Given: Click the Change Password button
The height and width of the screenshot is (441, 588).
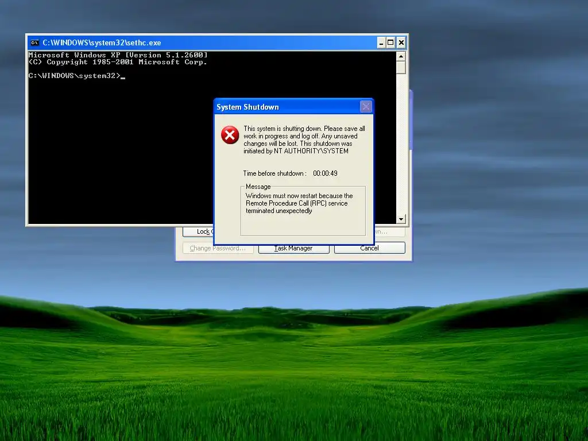Looking at the screenshot, I should tap(218, 248).
